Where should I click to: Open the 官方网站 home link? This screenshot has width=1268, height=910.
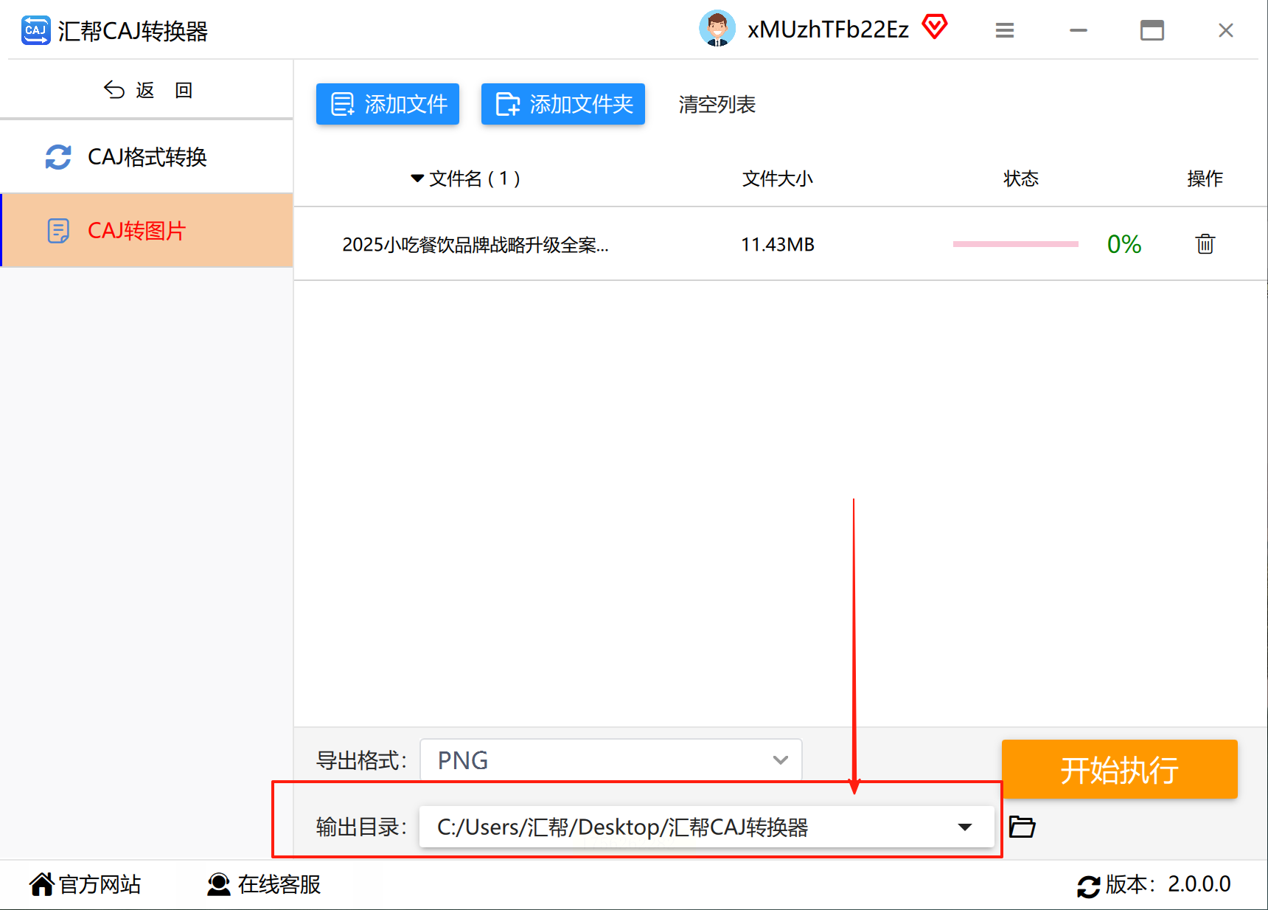(85, 884)
